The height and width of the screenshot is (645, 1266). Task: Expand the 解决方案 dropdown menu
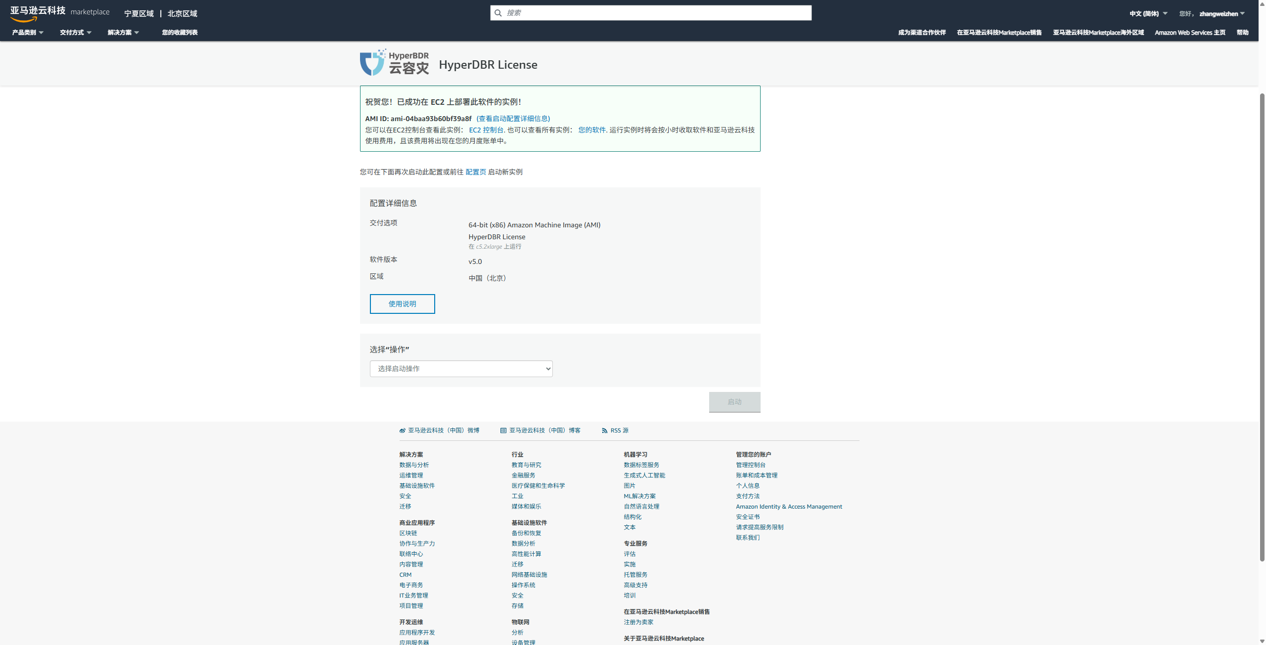pyautogui.click(x=124, y=33)
